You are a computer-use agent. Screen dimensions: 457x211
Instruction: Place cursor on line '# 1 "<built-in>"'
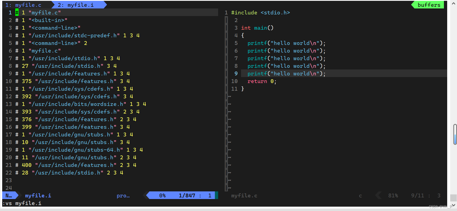41,20
